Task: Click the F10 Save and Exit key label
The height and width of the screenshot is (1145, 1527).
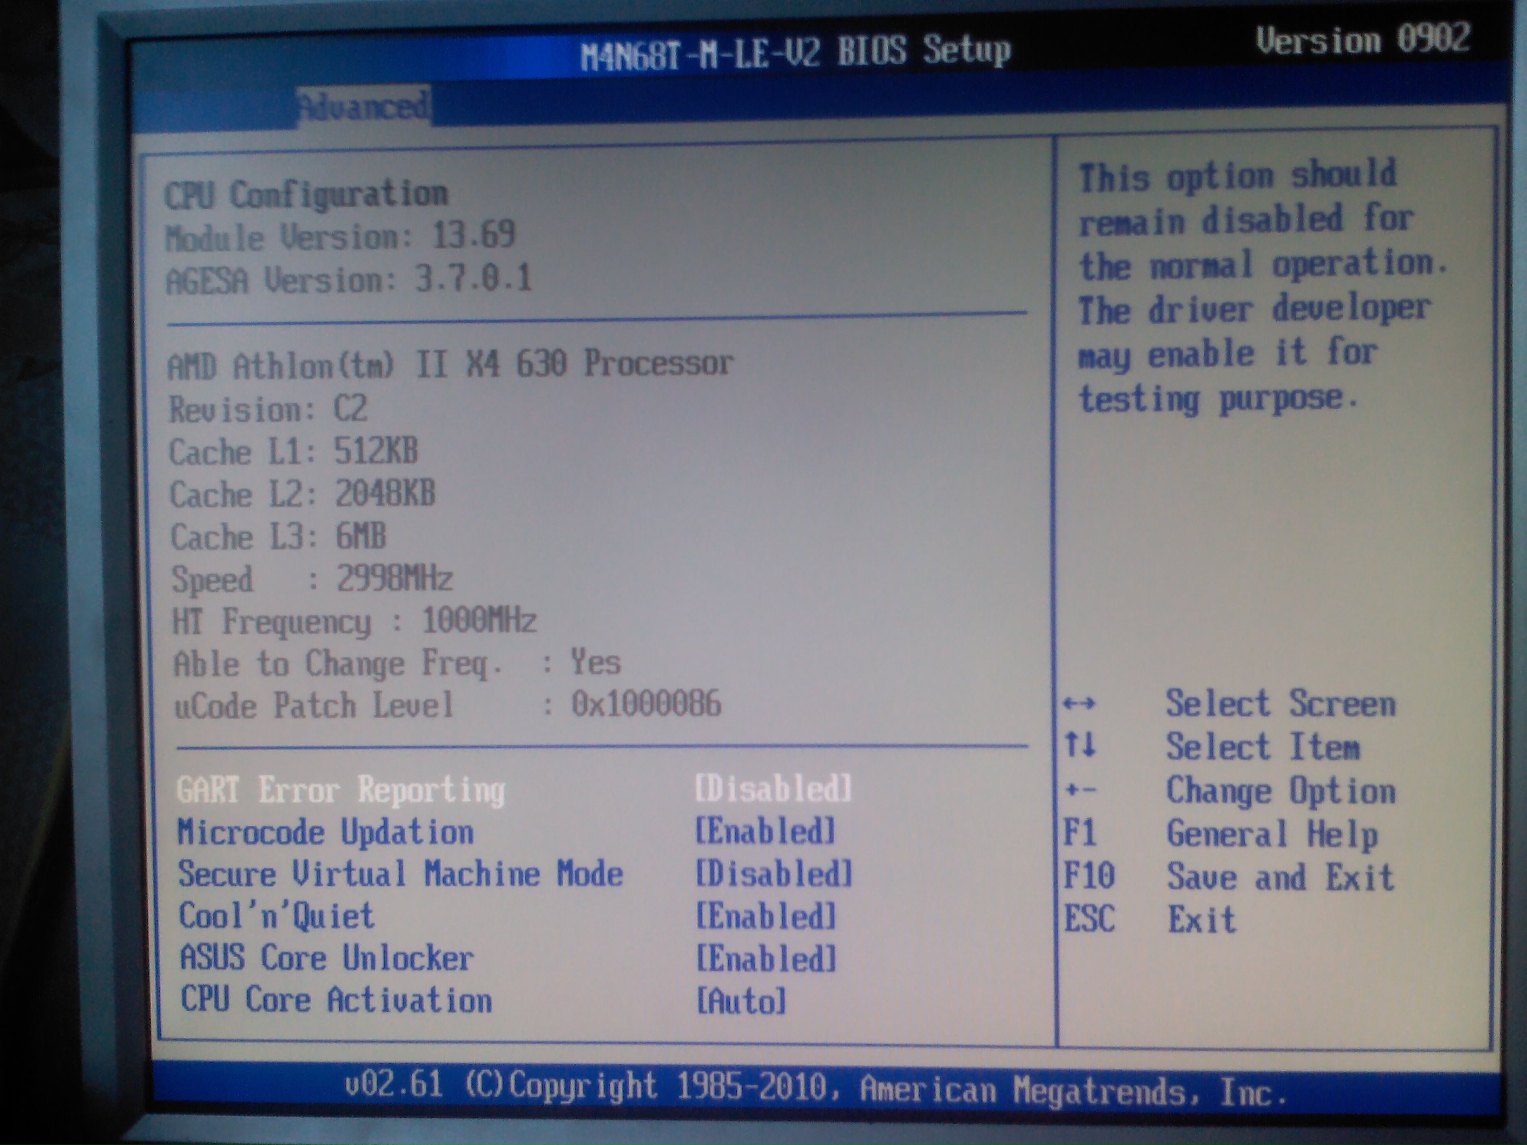Action: click(x=1089, y=876)
